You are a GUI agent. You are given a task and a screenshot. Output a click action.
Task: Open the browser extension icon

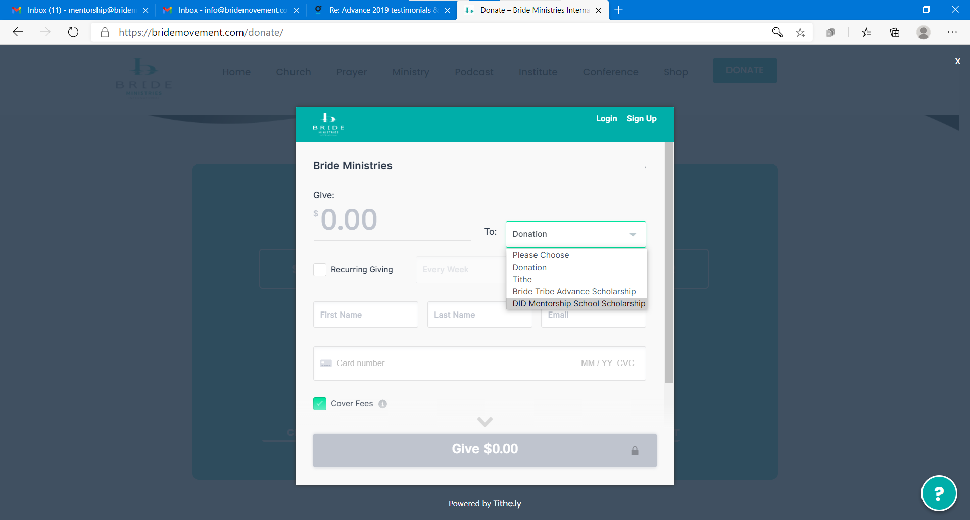(x=831, y=32)
